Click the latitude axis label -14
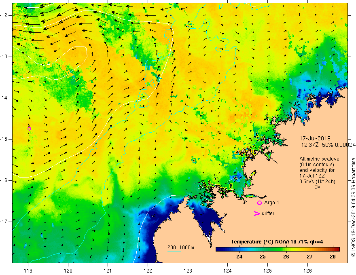 (x=4, y=98)
